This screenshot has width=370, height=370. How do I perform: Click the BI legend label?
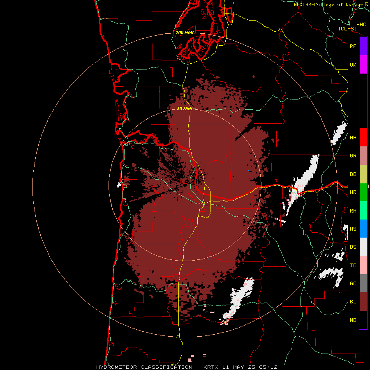[x=353, y=302]
